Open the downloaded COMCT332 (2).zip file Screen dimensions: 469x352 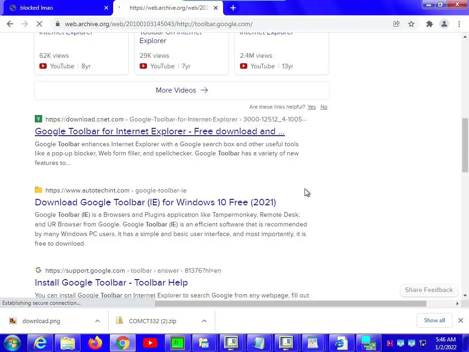tap(153, 321)
